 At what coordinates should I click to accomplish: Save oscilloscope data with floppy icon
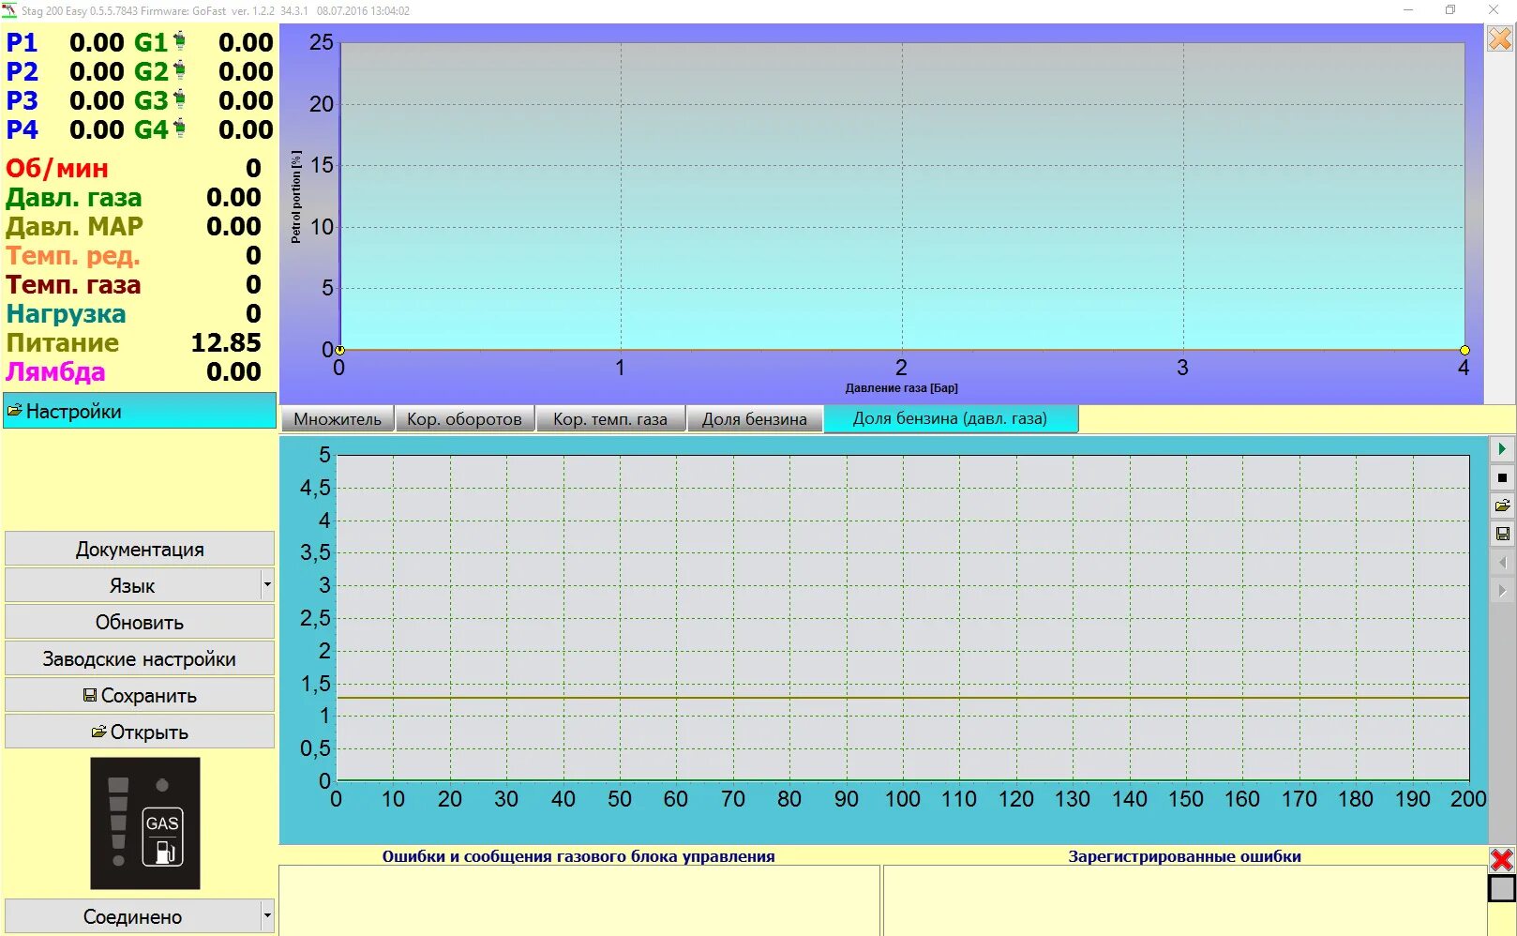1502,534
